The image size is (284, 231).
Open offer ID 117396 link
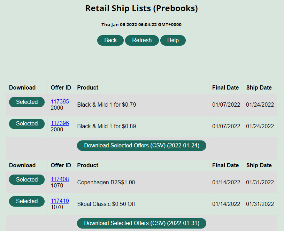coord(60,123)
